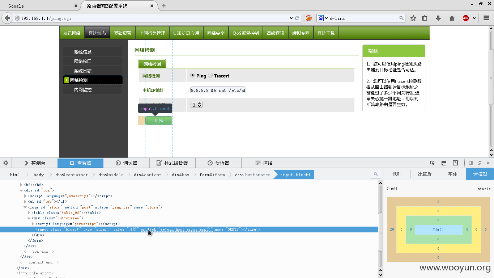The width and height of the screenshot is (494, 278).
Task: Open the 网络安全 navigation item
Action: [216, 33]
